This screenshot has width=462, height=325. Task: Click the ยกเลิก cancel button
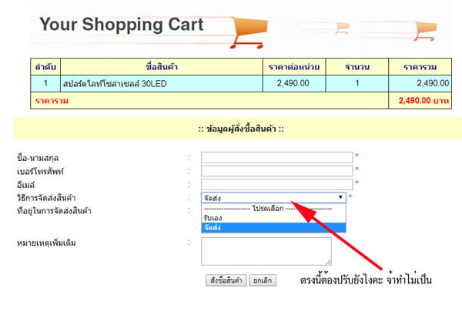pos(263,280)
